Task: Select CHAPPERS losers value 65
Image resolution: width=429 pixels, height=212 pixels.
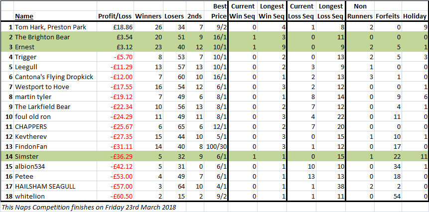Action: click(x=180, y=127)
